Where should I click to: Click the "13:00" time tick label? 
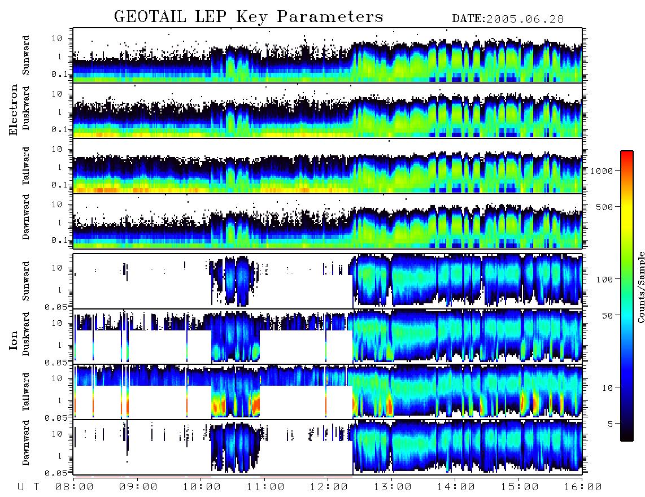pos(392,487)
